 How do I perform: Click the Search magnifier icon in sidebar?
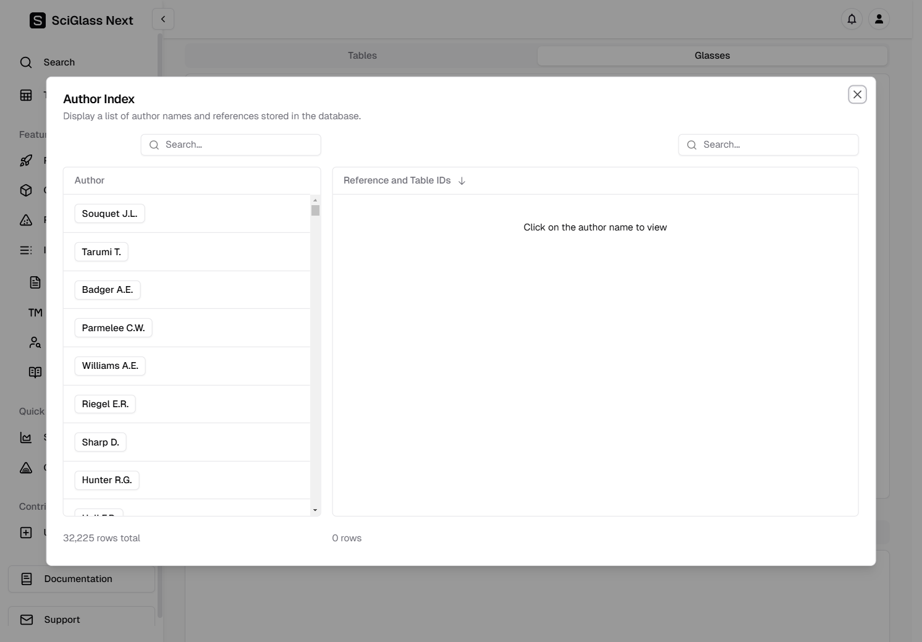[x=26, y=62]
